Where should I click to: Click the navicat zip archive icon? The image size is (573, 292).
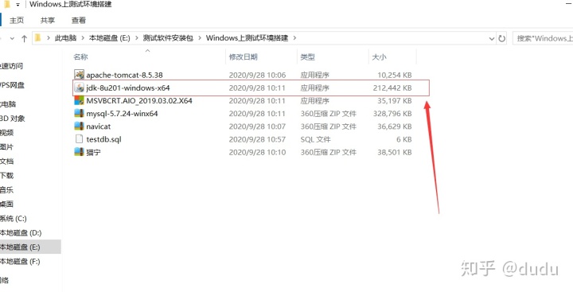point(80,127)
